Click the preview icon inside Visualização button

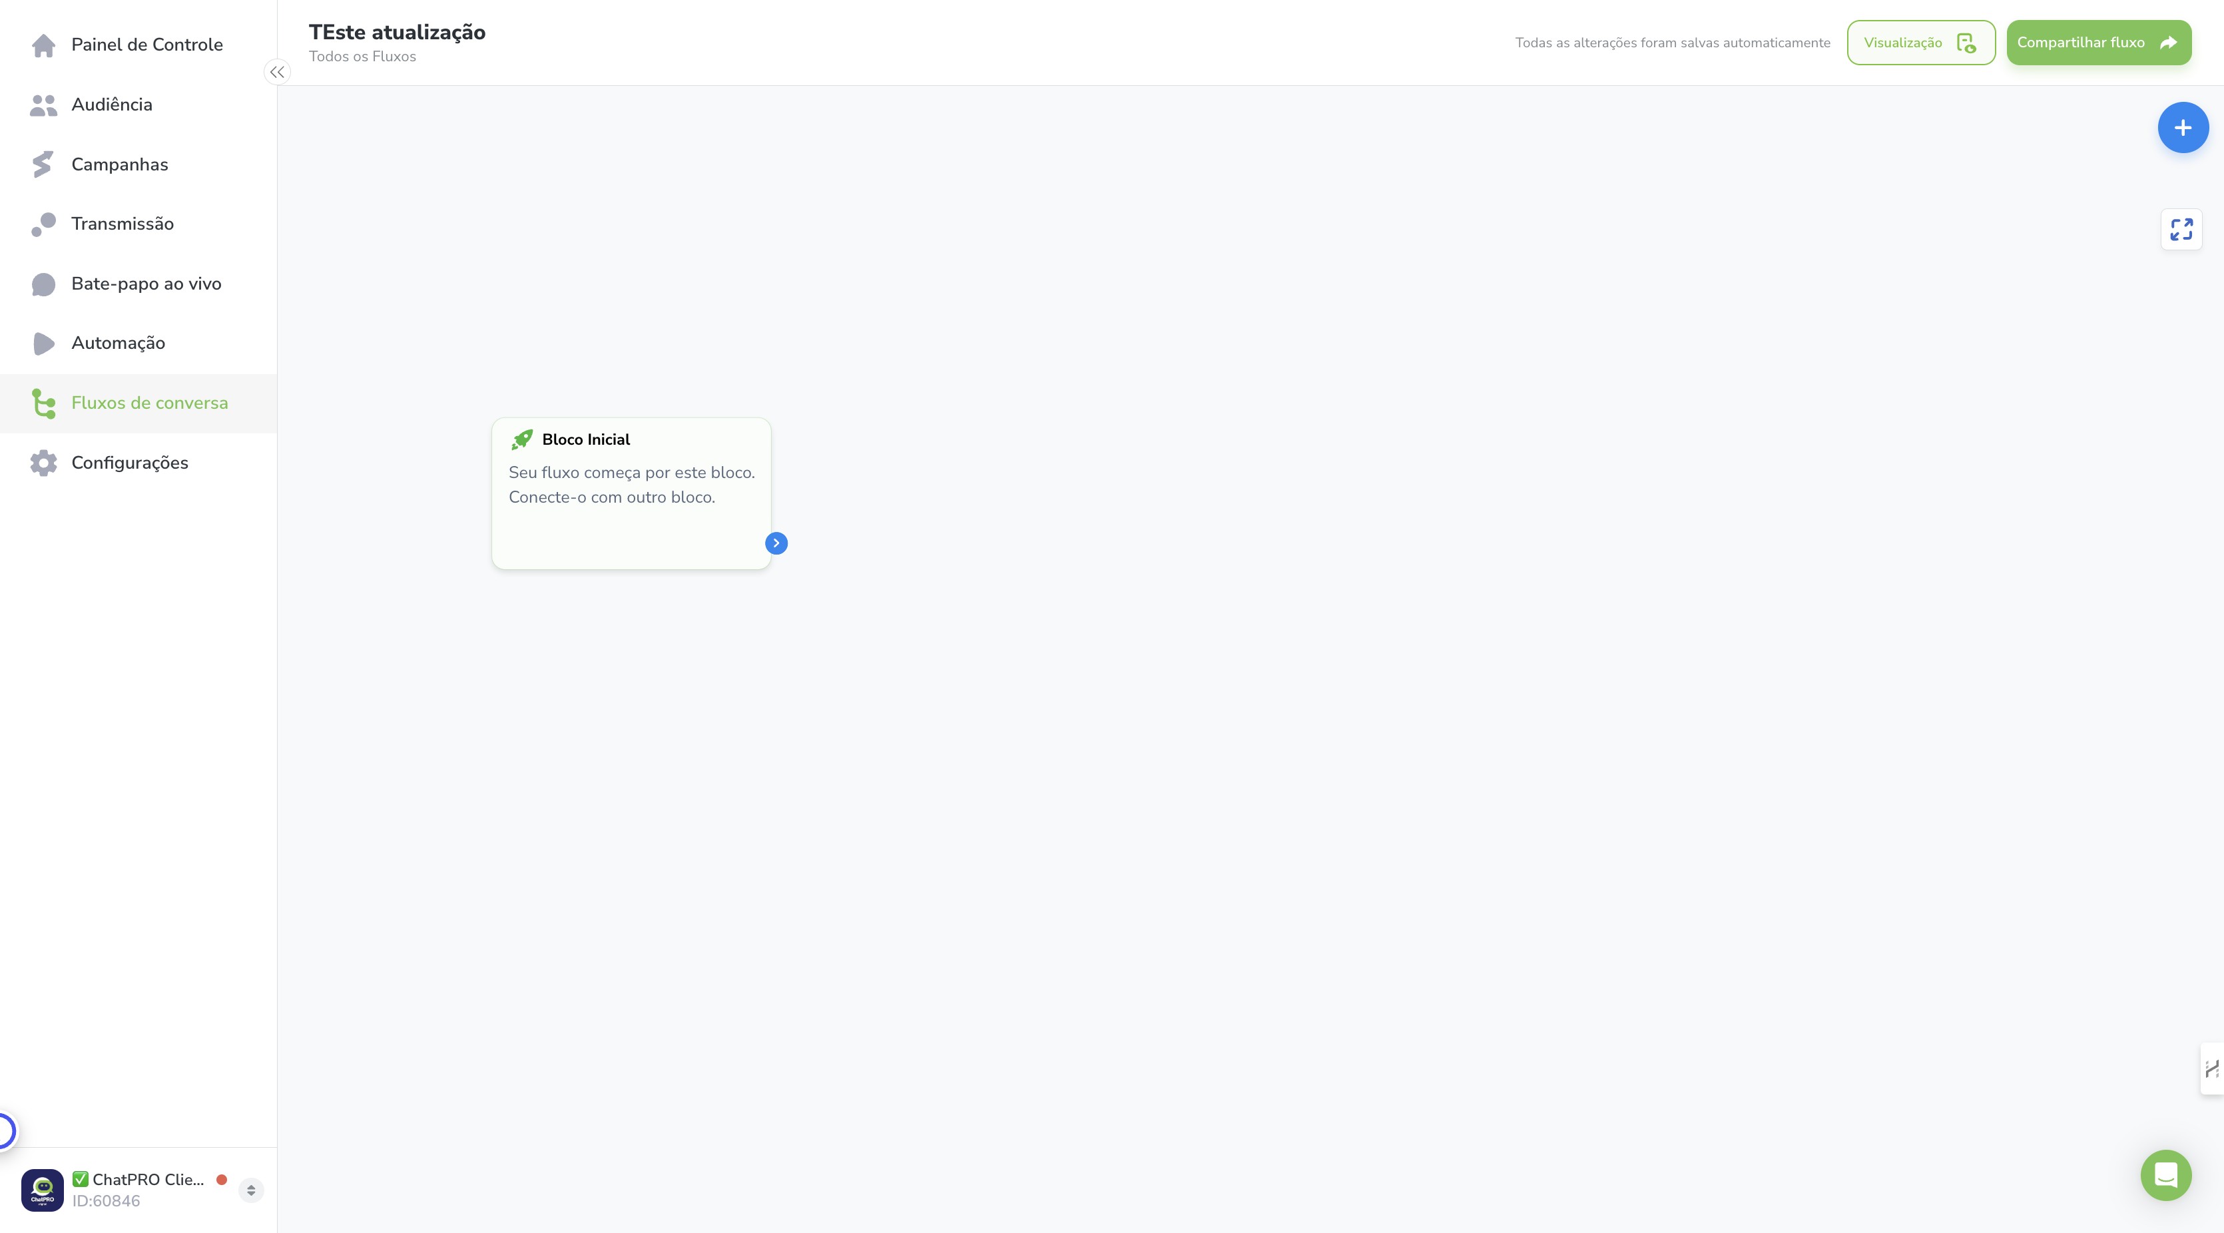click(x=1966, y=43)
